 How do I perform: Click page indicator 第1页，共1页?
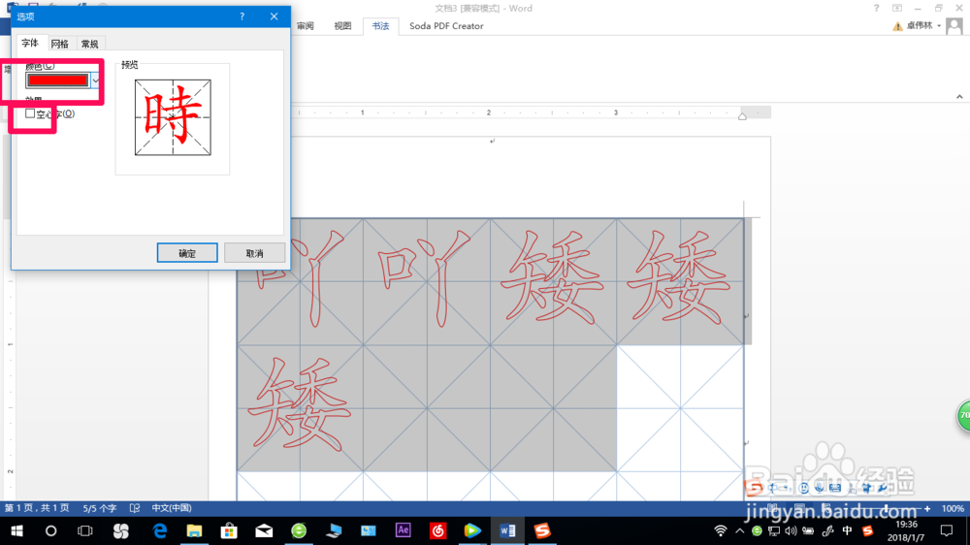tap(37, 508)
